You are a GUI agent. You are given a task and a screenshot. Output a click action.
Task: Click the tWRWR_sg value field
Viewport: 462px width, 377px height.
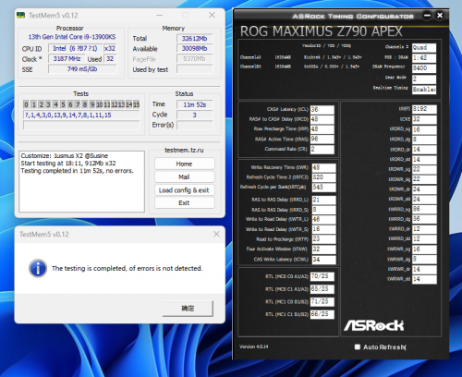(x=424, y=249)
